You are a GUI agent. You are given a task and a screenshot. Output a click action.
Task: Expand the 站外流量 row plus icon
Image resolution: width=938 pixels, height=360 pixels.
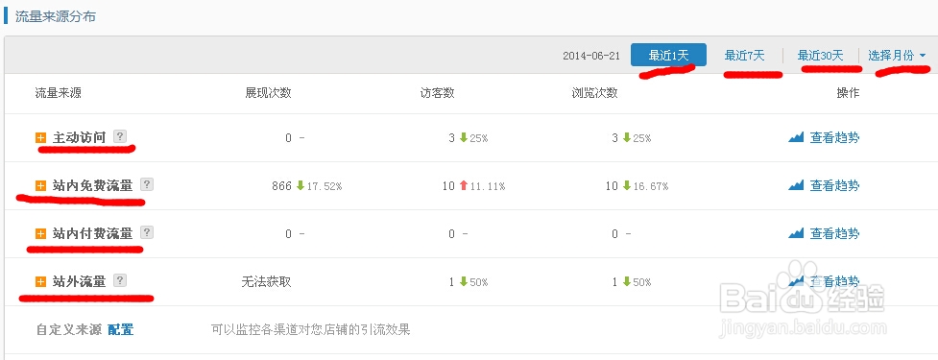click(40, 281)
